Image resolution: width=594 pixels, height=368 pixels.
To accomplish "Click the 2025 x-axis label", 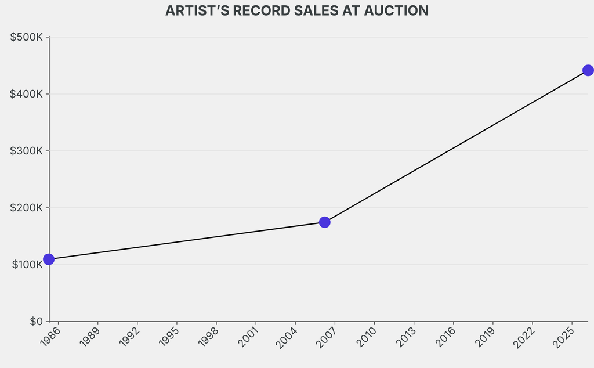I will (564, 337).
